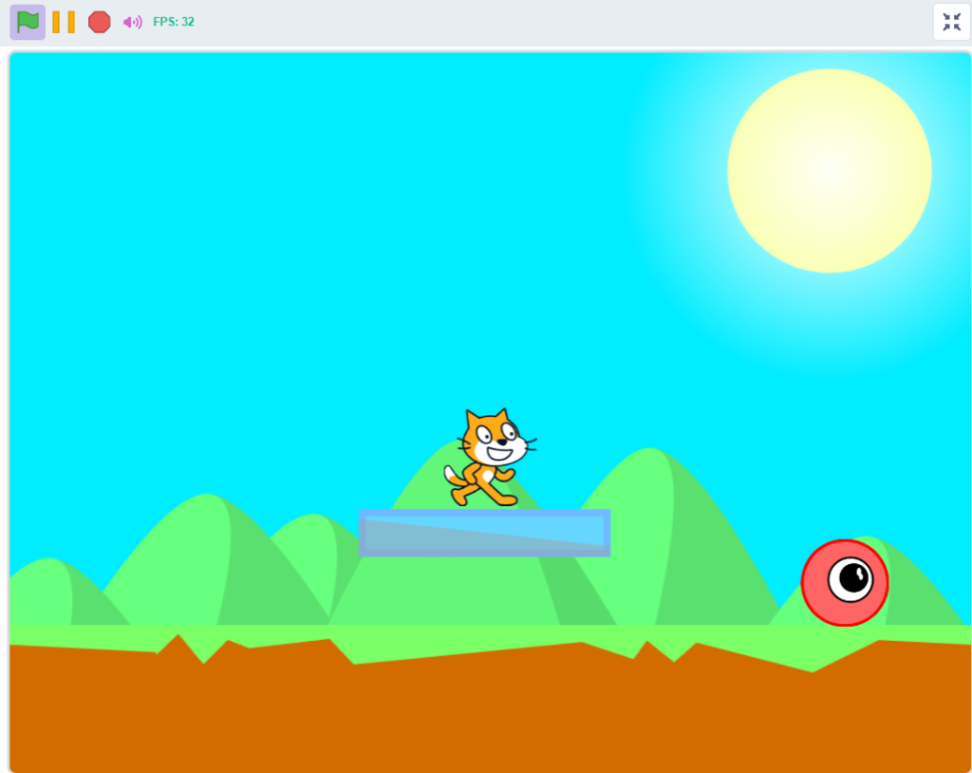
Task: Click the cat's white-tipped tail
Action: 451,473
